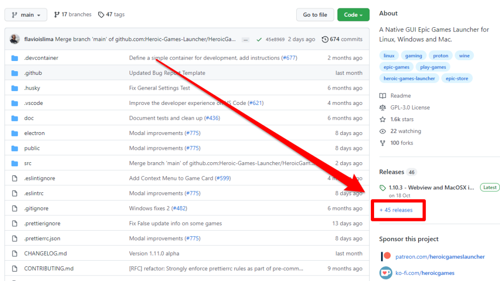The image size is (500, 281).
Task: Open the 17 branches link
Action: 73,15
